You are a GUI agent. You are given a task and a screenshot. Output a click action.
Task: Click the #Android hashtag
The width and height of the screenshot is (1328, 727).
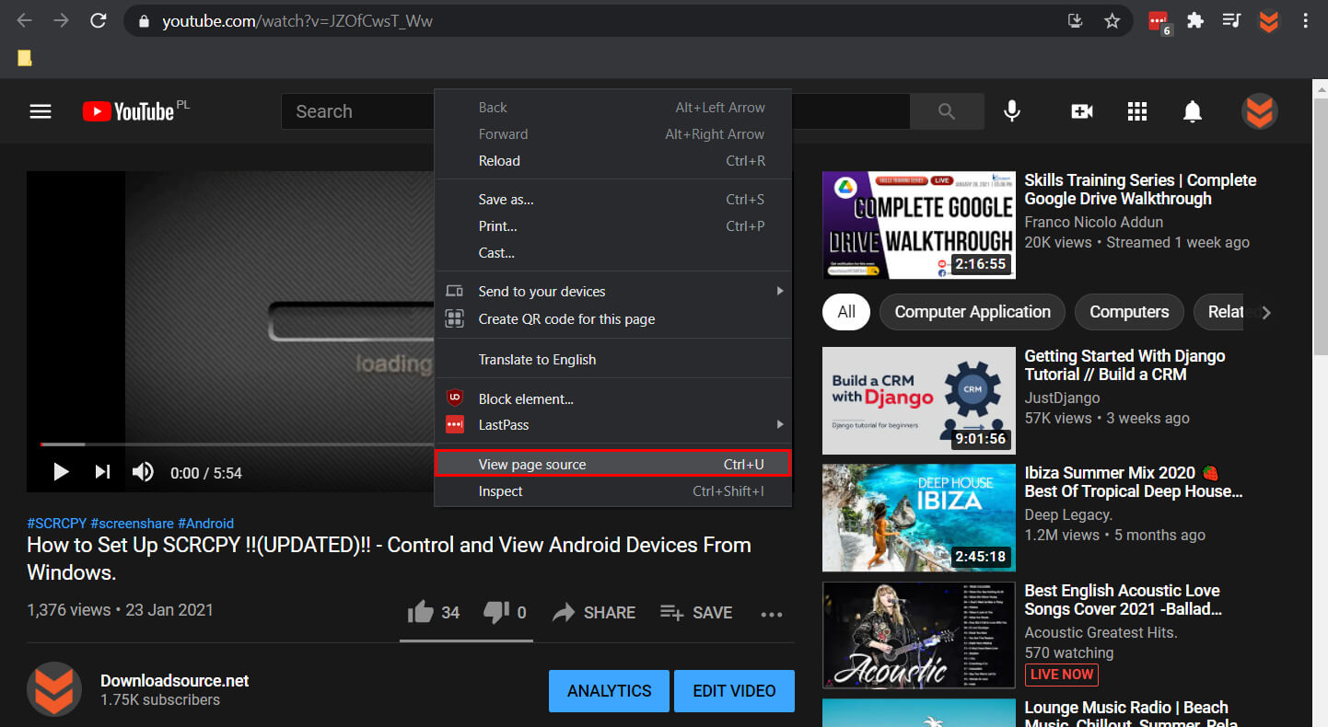coord(206,523)
